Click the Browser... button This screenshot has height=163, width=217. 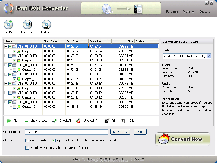[120, 132]
